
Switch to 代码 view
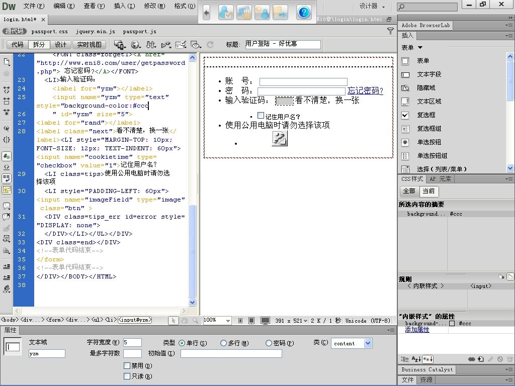click(x=18, y=45)
